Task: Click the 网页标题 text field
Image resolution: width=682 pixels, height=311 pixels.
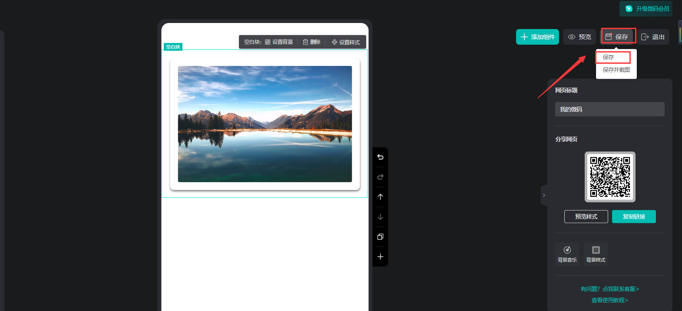Action: coord(609,109)
